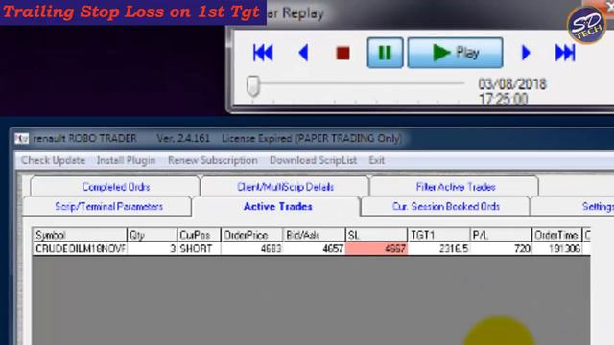Click the highlighted SL value 4667
The height and width of the screenshot is (345, 614).
point(376,249)
